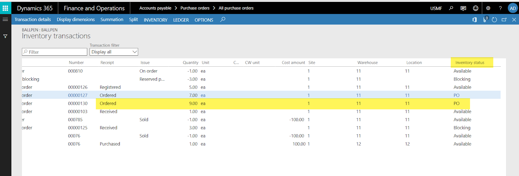Open the navigation pane hamburger menu
This screenshot has width=519, height=176.
click(5, 19)
